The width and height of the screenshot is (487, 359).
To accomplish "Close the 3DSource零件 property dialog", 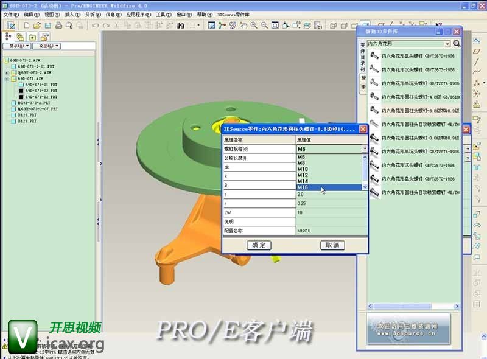I will point(363,129).
